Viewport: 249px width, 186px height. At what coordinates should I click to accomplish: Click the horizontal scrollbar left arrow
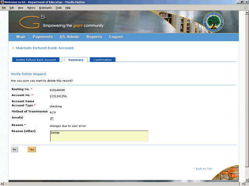[2, 184]
